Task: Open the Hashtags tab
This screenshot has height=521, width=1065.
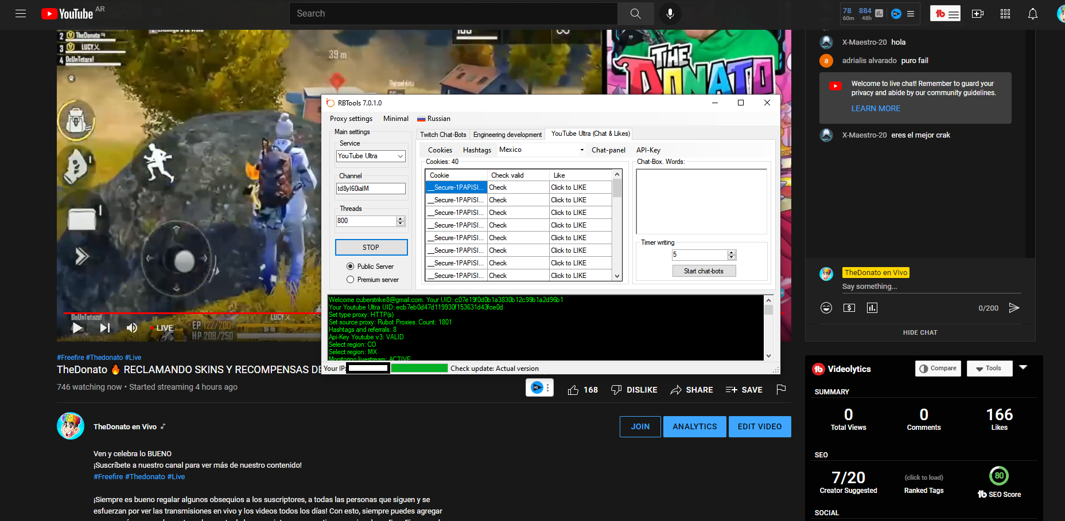Action: pyautogui.click(x=477, y=150)
